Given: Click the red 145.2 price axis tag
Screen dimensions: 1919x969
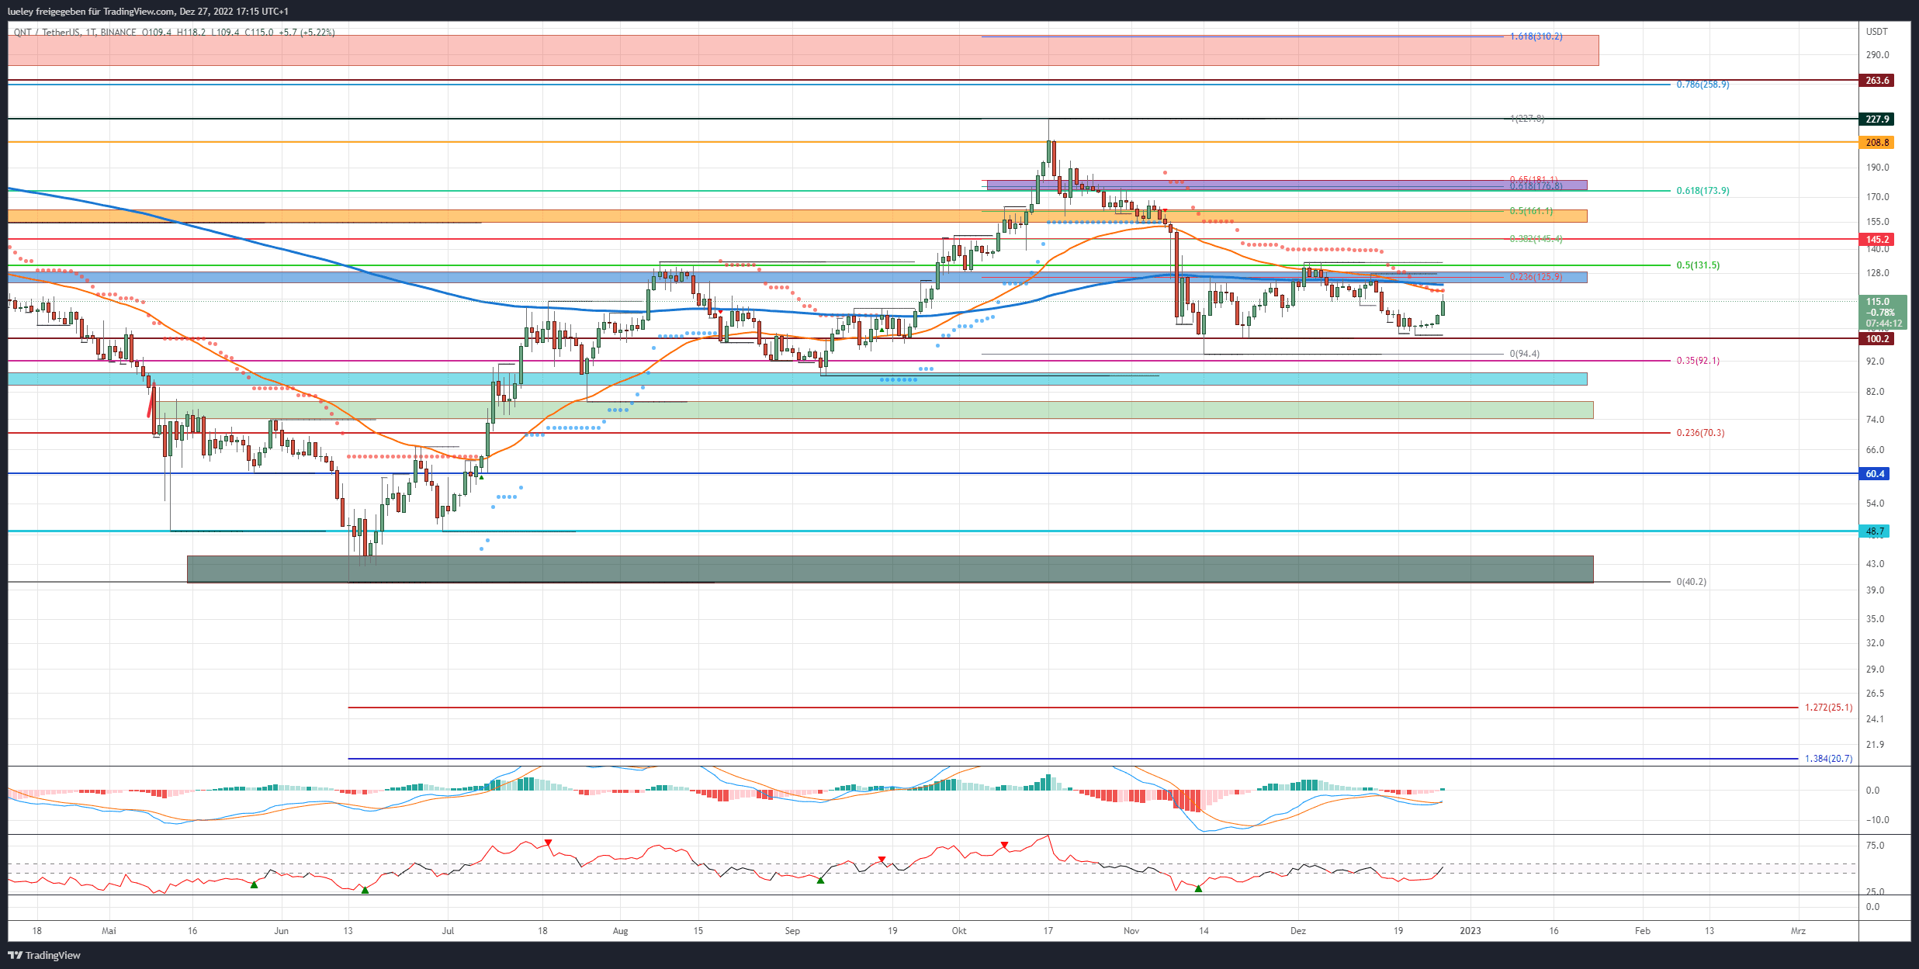Looking at the screenshot, I should click(x=1876, y=240).
